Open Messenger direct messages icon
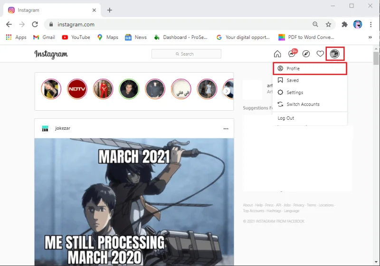 click(x=292, y=54)
